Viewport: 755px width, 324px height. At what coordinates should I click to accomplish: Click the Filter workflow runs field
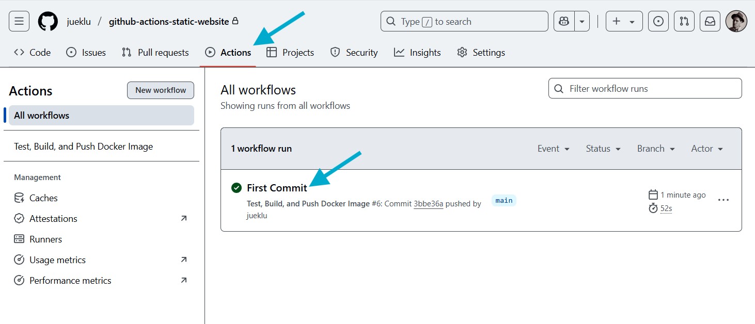click(646, 89)
